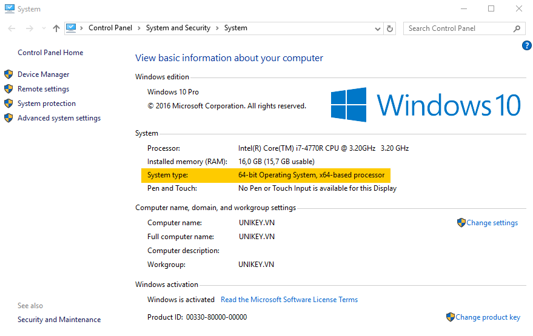Select the System breadcrumb item

(x=235, y=28)
